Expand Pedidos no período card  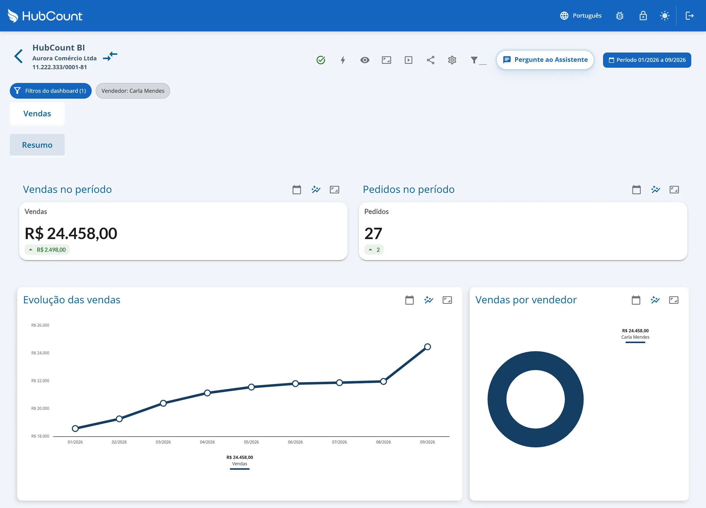[674, 189]
